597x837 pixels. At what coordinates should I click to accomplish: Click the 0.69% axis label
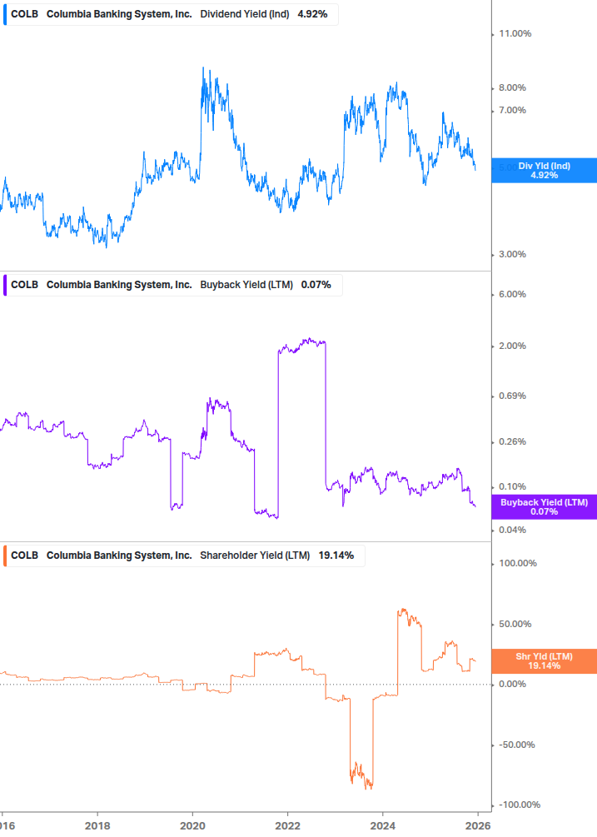[x=512, y=396]
